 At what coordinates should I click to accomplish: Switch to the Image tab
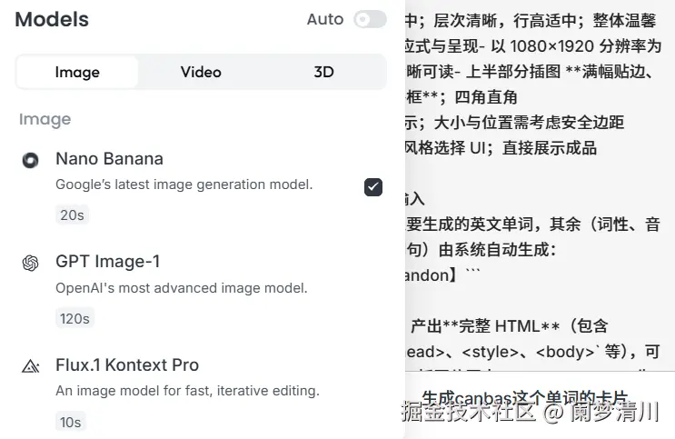(77, 72)
